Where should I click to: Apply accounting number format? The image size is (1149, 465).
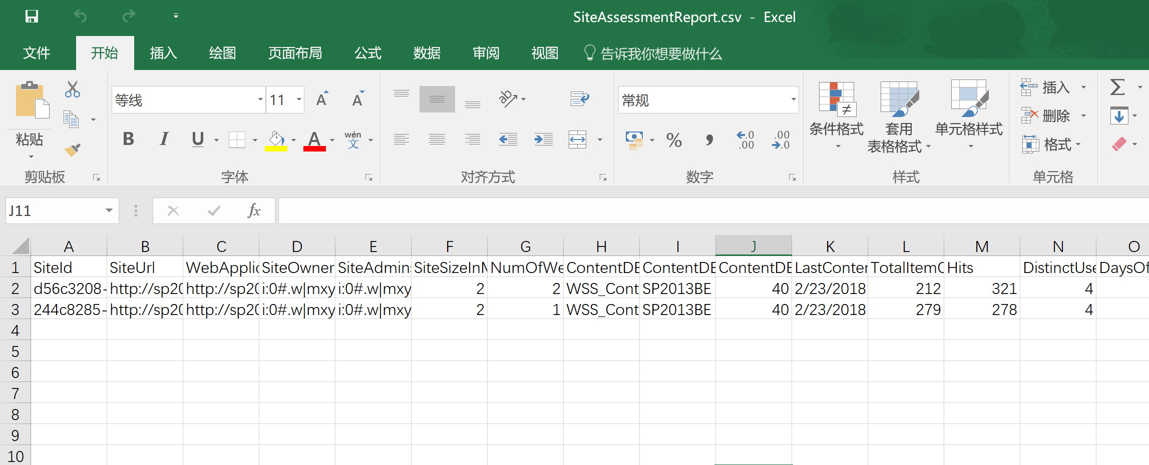point(634,140)
